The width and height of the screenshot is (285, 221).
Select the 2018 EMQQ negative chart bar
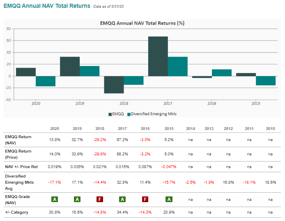(114, 85)
